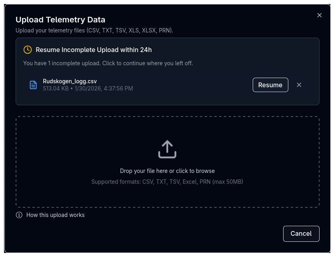Click the Drop your file here text

167,171
